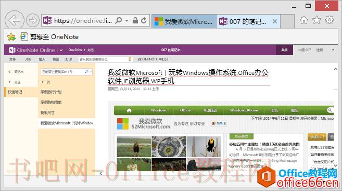
Task: Select the 我爱微软Microsoft page in list
Action: pyautogui.click(x=67, y=123)
